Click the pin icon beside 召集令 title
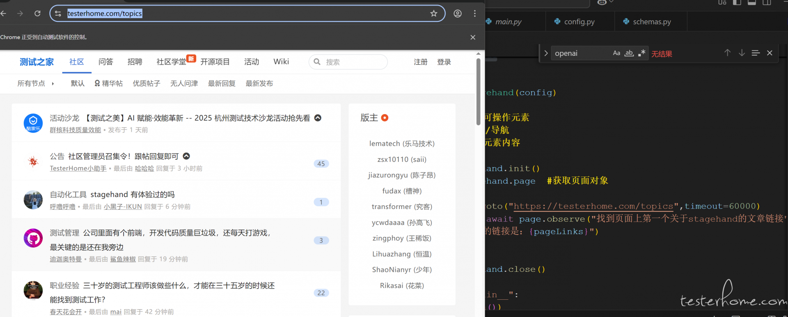This screenshot has width=788, height=317. [186, 156]
